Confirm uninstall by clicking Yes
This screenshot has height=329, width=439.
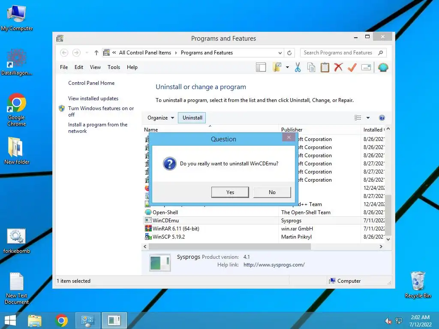230,192
